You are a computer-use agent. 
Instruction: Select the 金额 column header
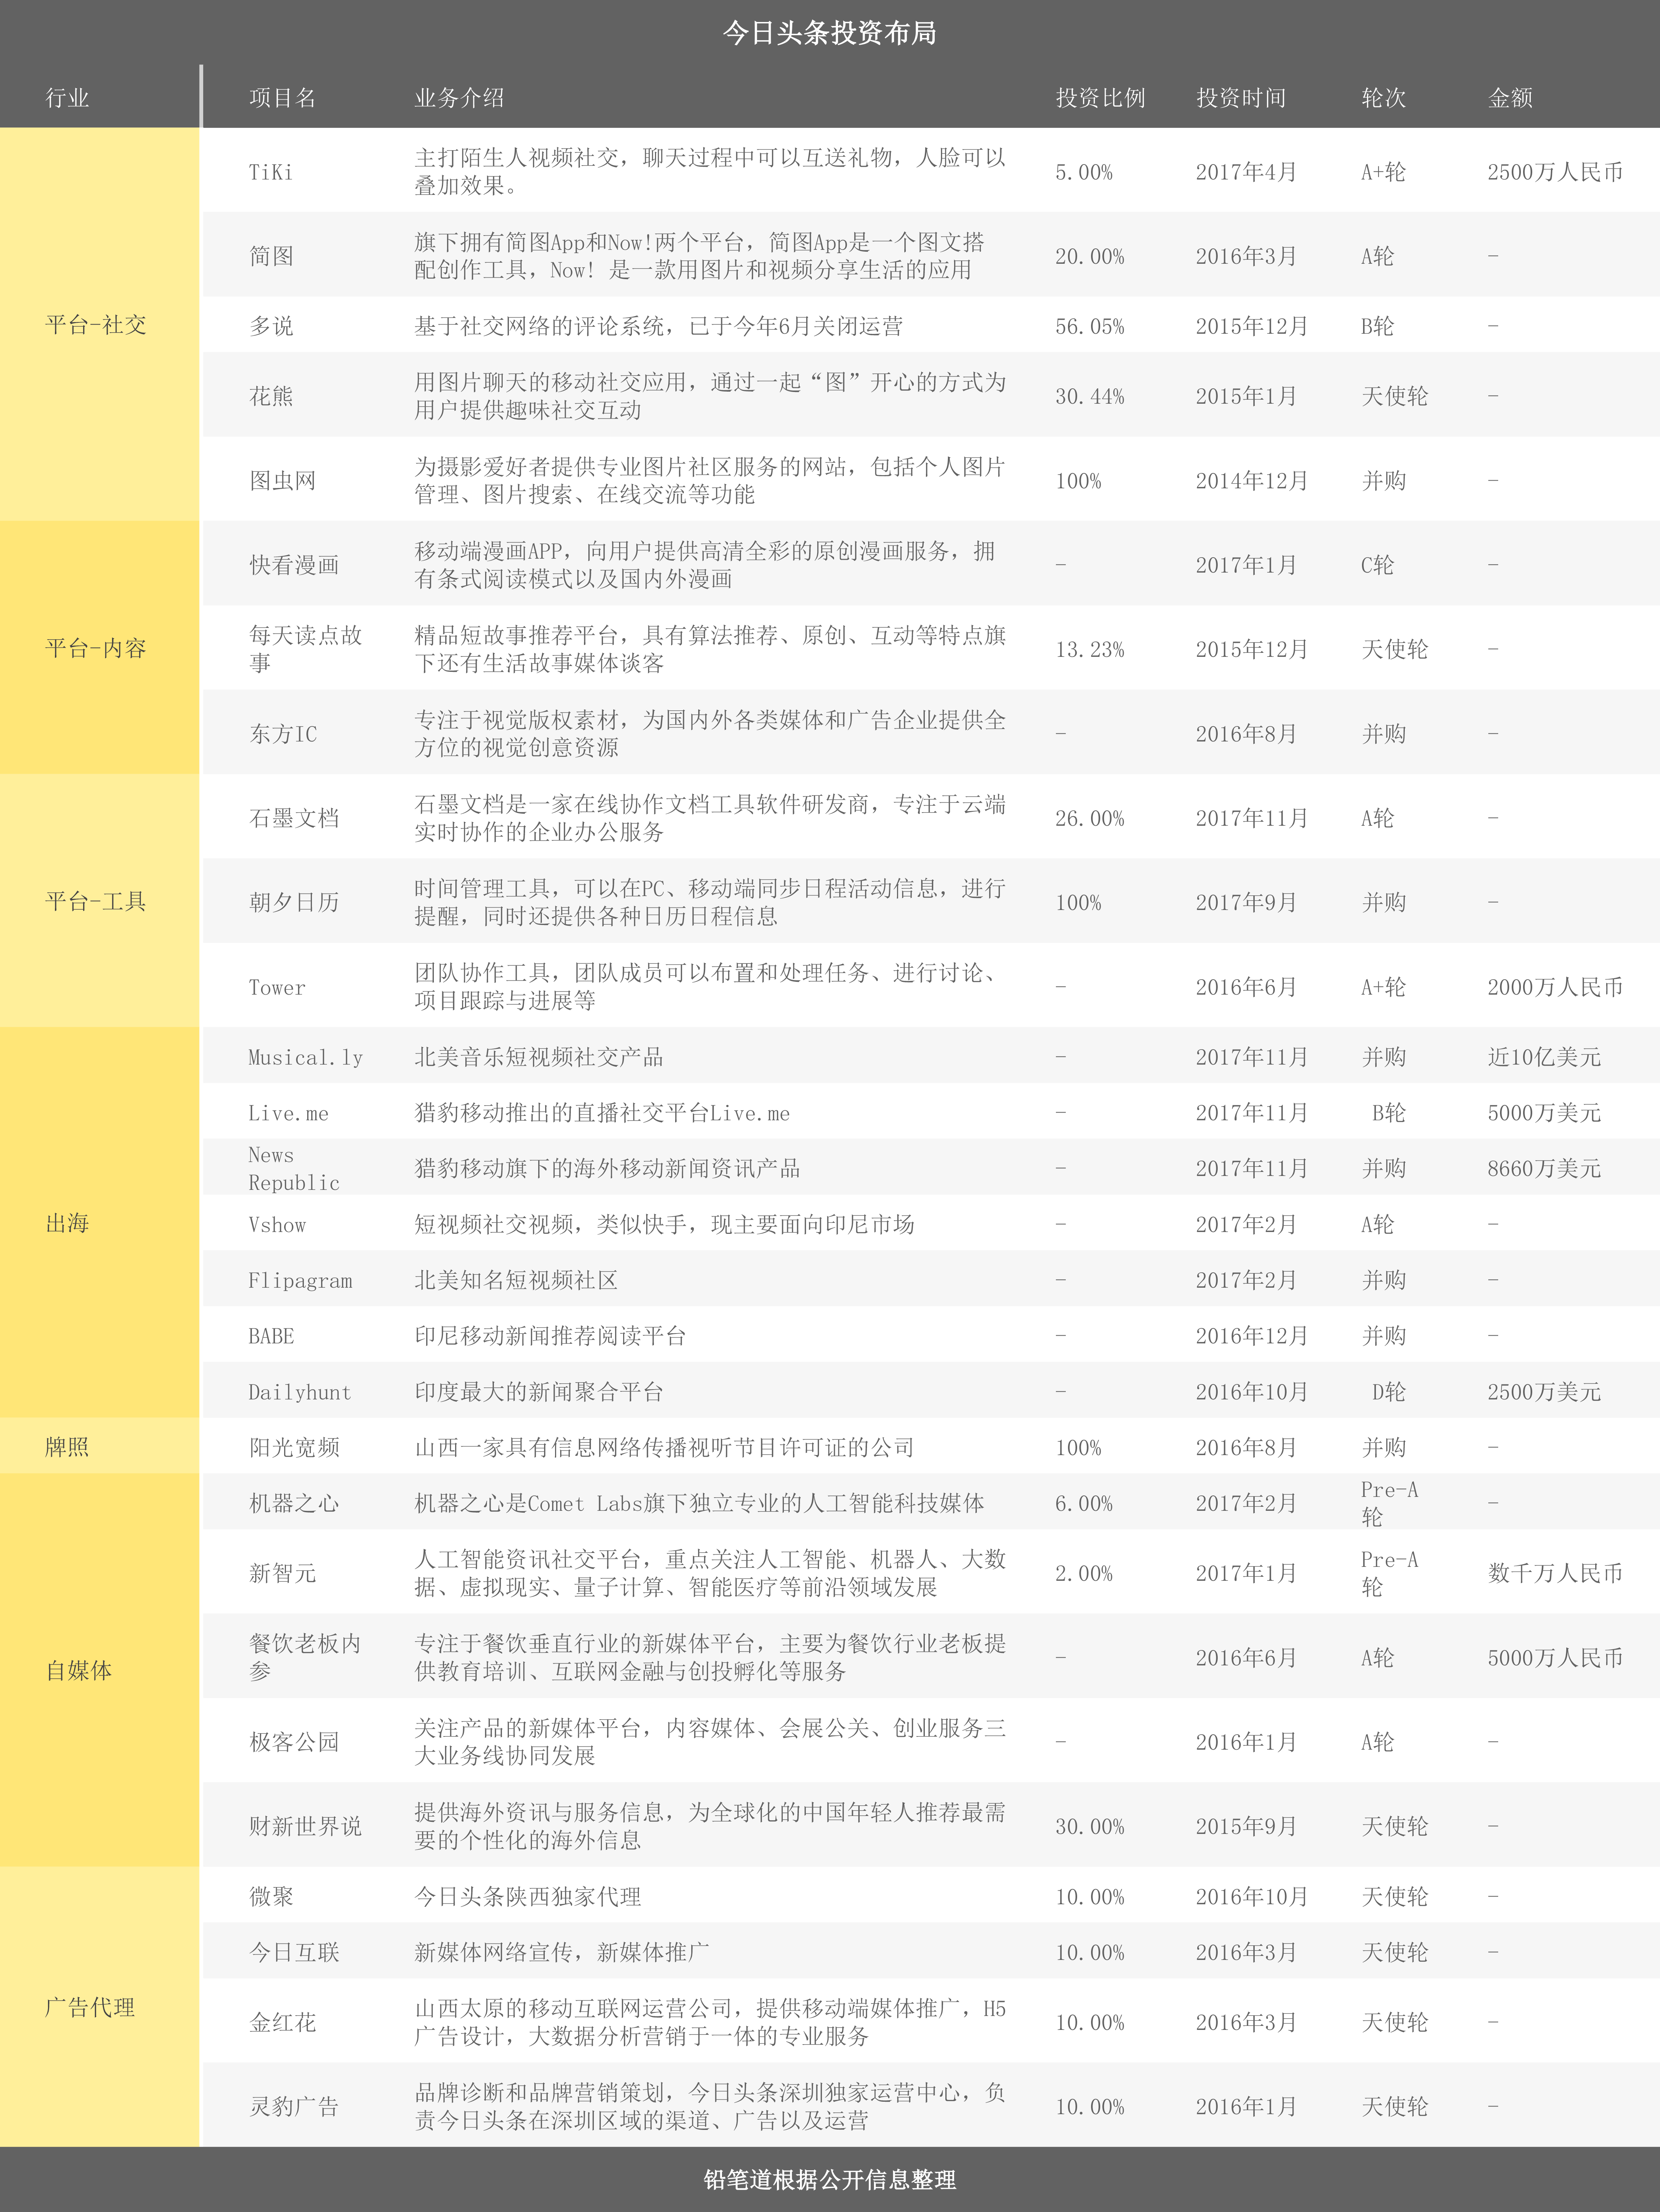[1510, 98]
